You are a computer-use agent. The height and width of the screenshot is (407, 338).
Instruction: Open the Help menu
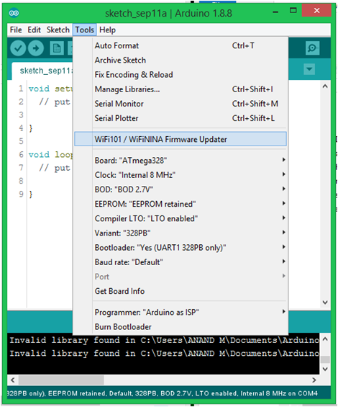(x=107, y=30)
